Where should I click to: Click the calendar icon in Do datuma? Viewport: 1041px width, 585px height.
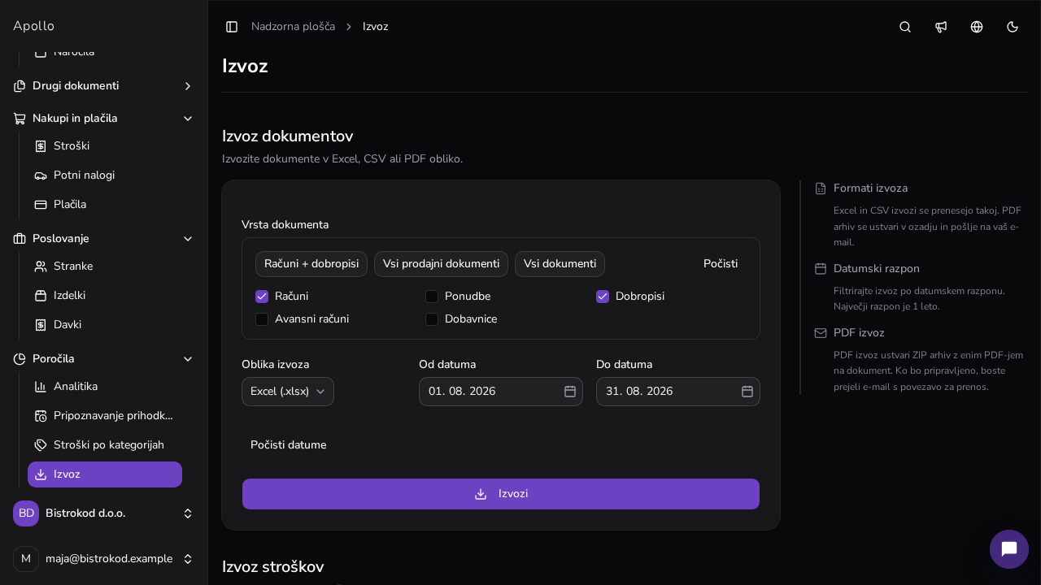point(747,392)
